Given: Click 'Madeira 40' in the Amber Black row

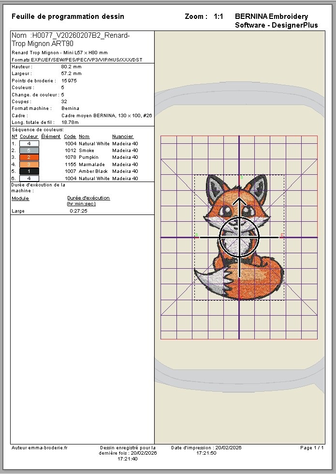Looking at the screenshot, I should pos(125,171).
